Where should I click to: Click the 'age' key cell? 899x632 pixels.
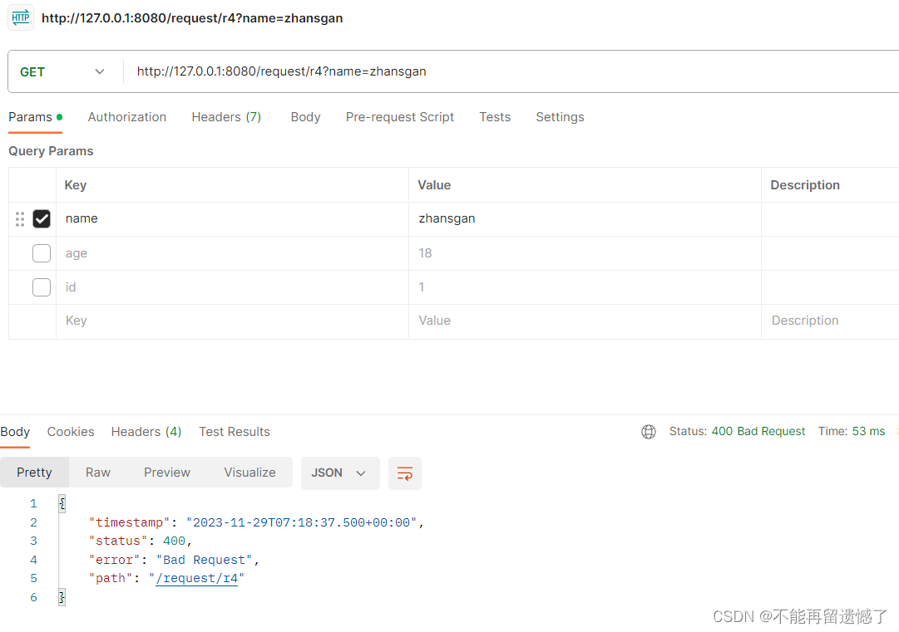click(x=232, y=253)
